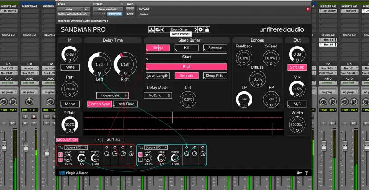The width and height of the screenshot is (369, 190).
Task: Click the Start bar in Sleep Buffer
Action: pyautogui.click(x=187, y=57)
